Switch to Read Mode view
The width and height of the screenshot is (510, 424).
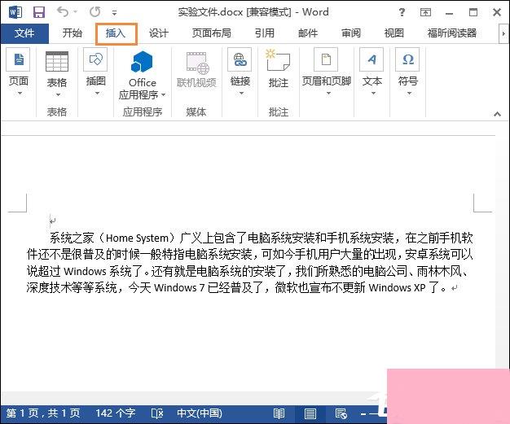coord(279,413)
